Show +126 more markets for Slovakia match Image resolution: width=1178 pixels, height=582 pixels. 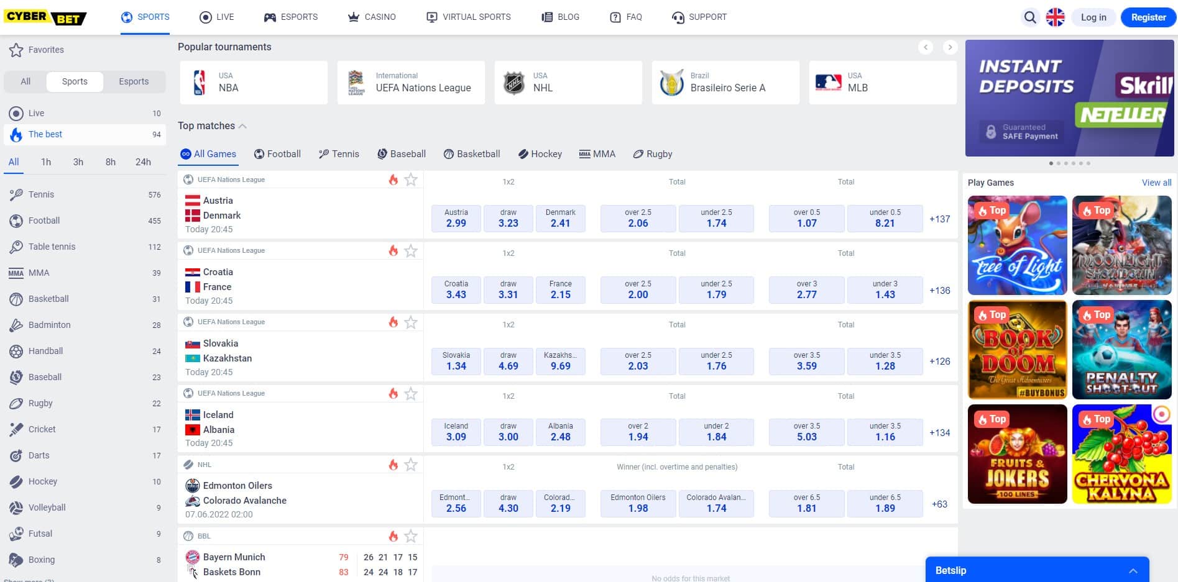[x=939, y=361]
